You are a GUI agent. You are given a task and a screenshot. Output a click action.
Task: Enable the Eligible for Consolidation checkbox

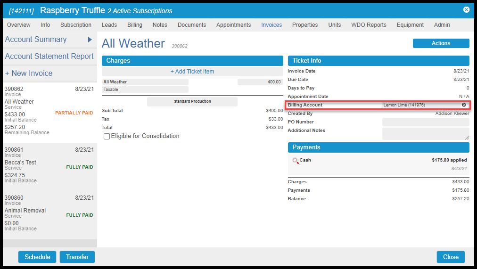(107, 136)
